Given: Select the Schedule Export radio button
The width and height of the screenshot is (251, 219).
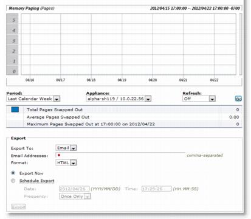Looking at the screenshot, I should tap(13, 181).
